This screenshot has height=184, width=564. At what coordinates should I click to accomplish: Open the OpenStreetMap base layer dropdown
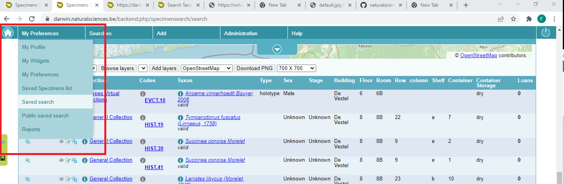[x=206, y=68]
